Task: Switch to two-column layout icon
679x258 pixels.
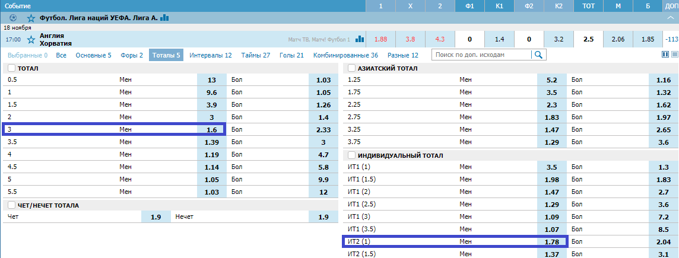Action: [x=666, y=55]
